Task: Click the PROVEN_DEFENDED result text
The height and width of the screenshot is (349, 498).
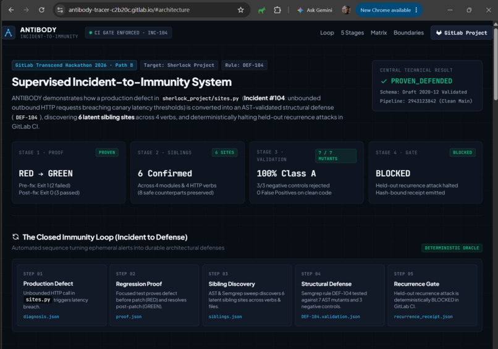Action: (421, 81)
